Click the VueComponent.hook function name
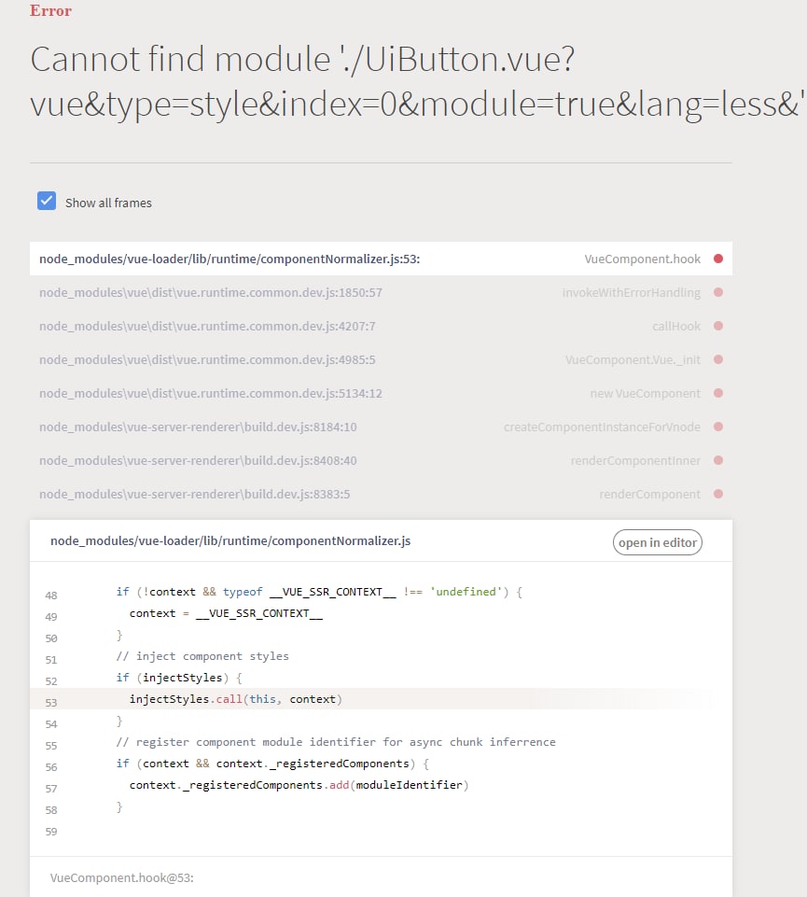 642,259
